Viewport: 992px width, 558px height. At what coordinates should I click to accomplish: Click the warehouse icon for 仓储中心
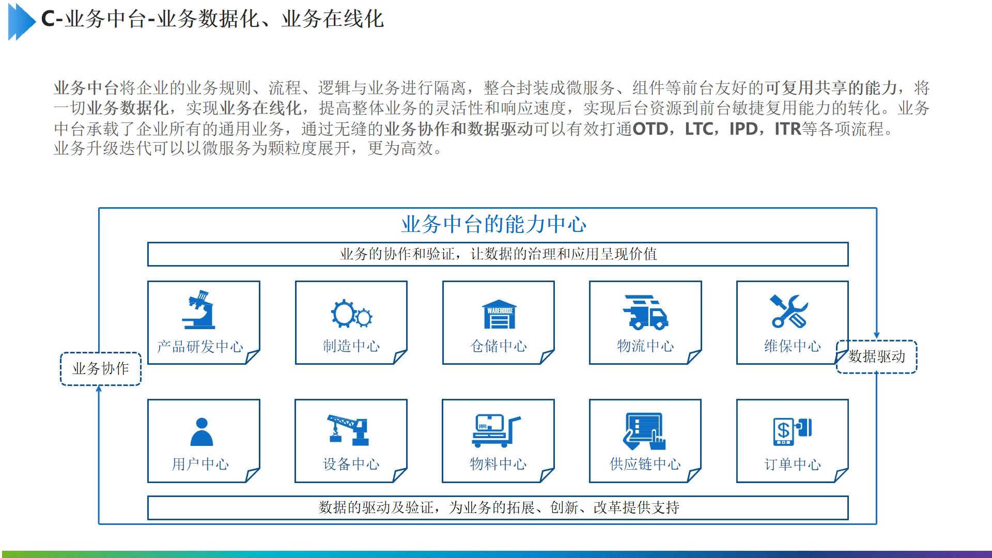(x=499, y=314)
